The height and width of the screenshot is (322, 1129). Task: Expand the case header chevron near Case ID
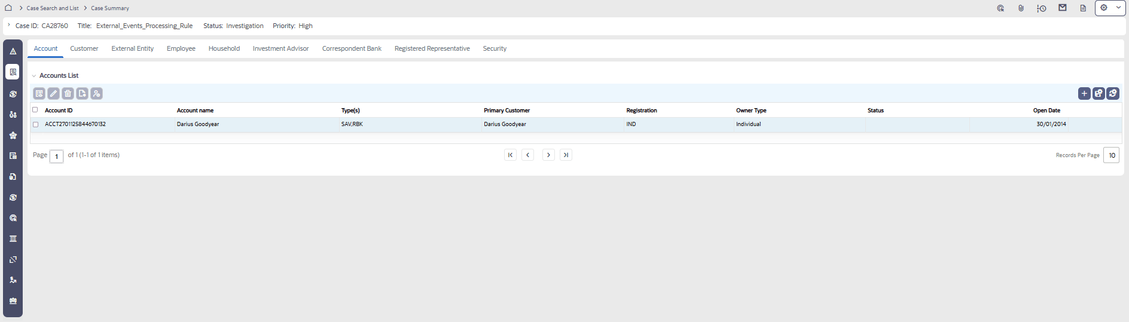click(x=8, y=25)
